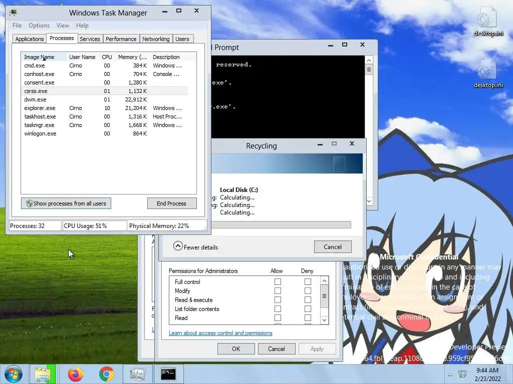Image resolution: width=513 pixels, height=384 pixels.
Task: Check Allow for List folder contents
Action: pyautogui.click(x=278, y=308)
